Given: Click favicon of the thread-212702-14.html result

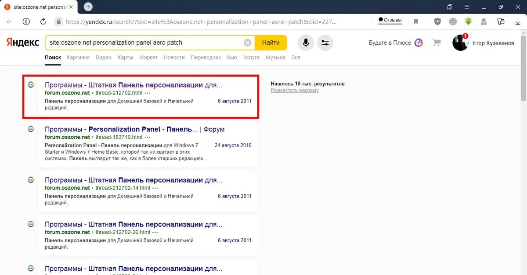Looking at the screenshot, I should point(31,180).
